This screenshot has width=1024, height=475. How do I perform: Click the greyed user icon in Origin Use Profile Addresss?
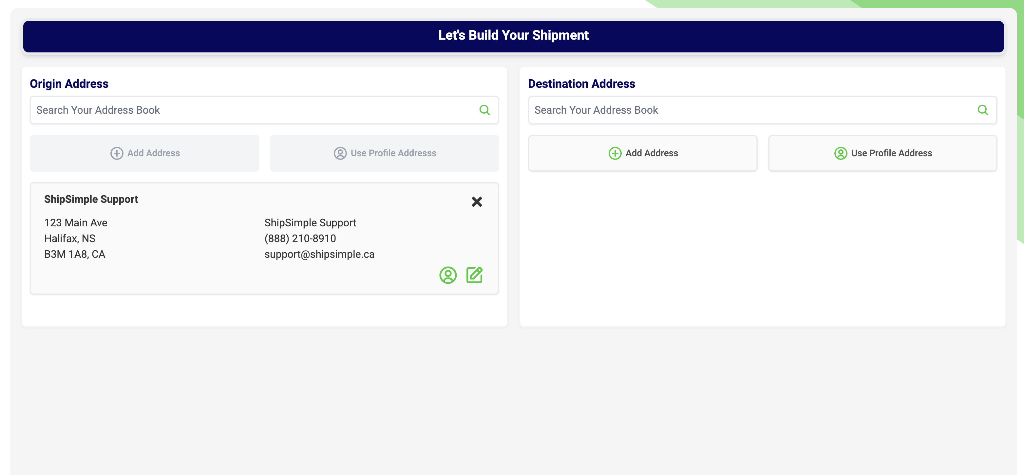pos(340,153)
